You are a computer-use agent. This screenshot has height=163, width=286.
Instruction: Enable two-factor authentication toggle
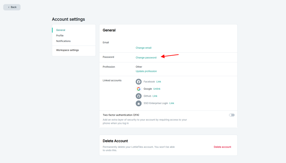pos(232,115)
